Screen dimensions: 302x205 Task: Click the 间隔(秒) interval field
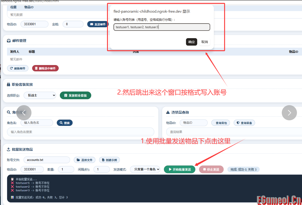tap(102, 169)
